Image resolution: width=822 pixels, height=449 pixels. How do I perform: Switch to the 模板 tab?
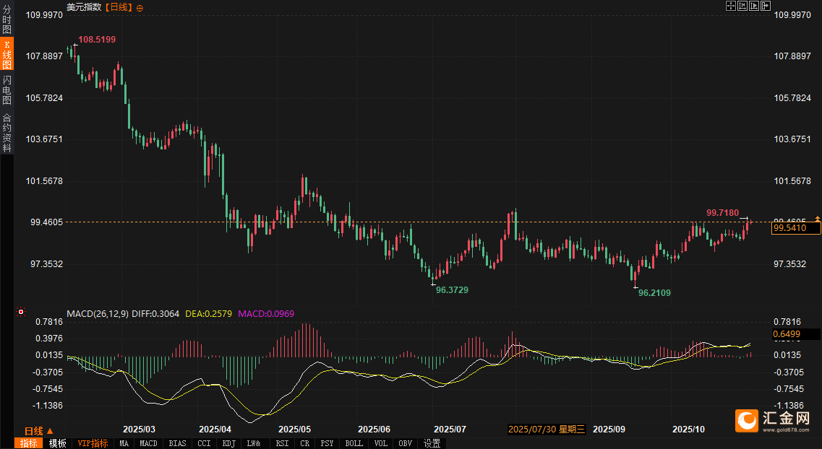pyautogui.click(x=57, y=443)
